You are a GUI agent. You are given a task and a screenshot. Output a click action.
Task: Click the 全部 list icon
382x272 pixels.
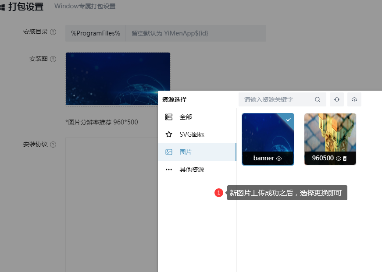(169, 117)
